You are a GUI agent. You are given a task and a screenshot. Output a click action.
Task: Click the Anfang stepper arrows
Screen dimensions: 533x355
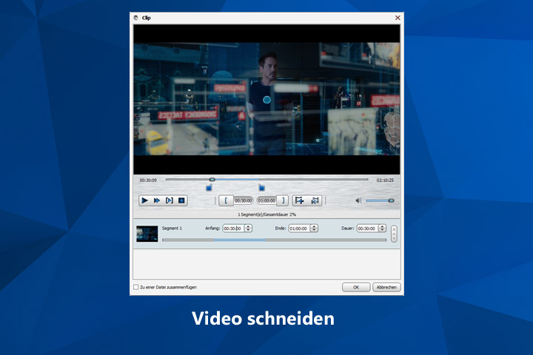(248, 229)
